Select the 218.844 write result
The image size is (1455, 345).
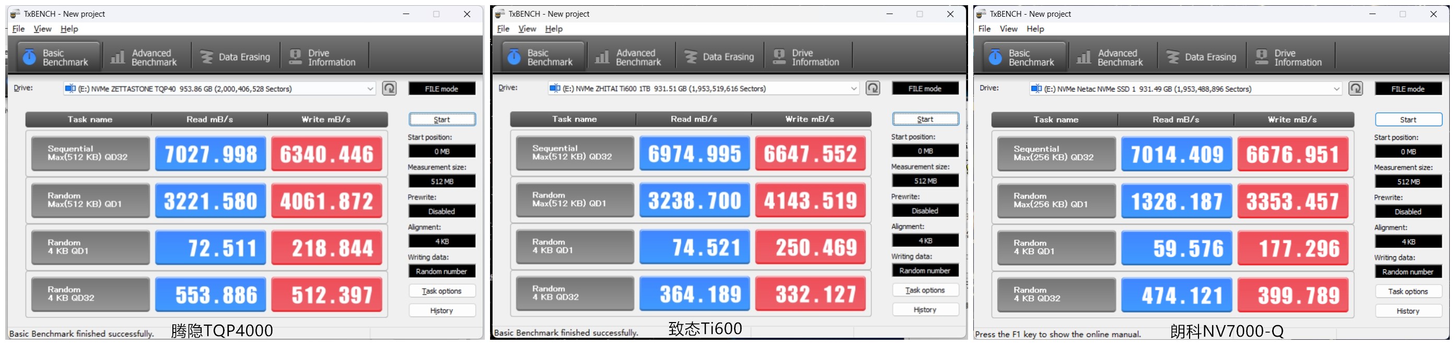click(x=327, y=247)
